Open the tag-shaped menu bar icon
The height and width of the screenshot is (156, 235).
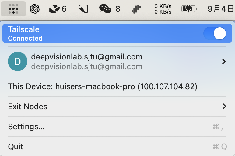point(83,9)
